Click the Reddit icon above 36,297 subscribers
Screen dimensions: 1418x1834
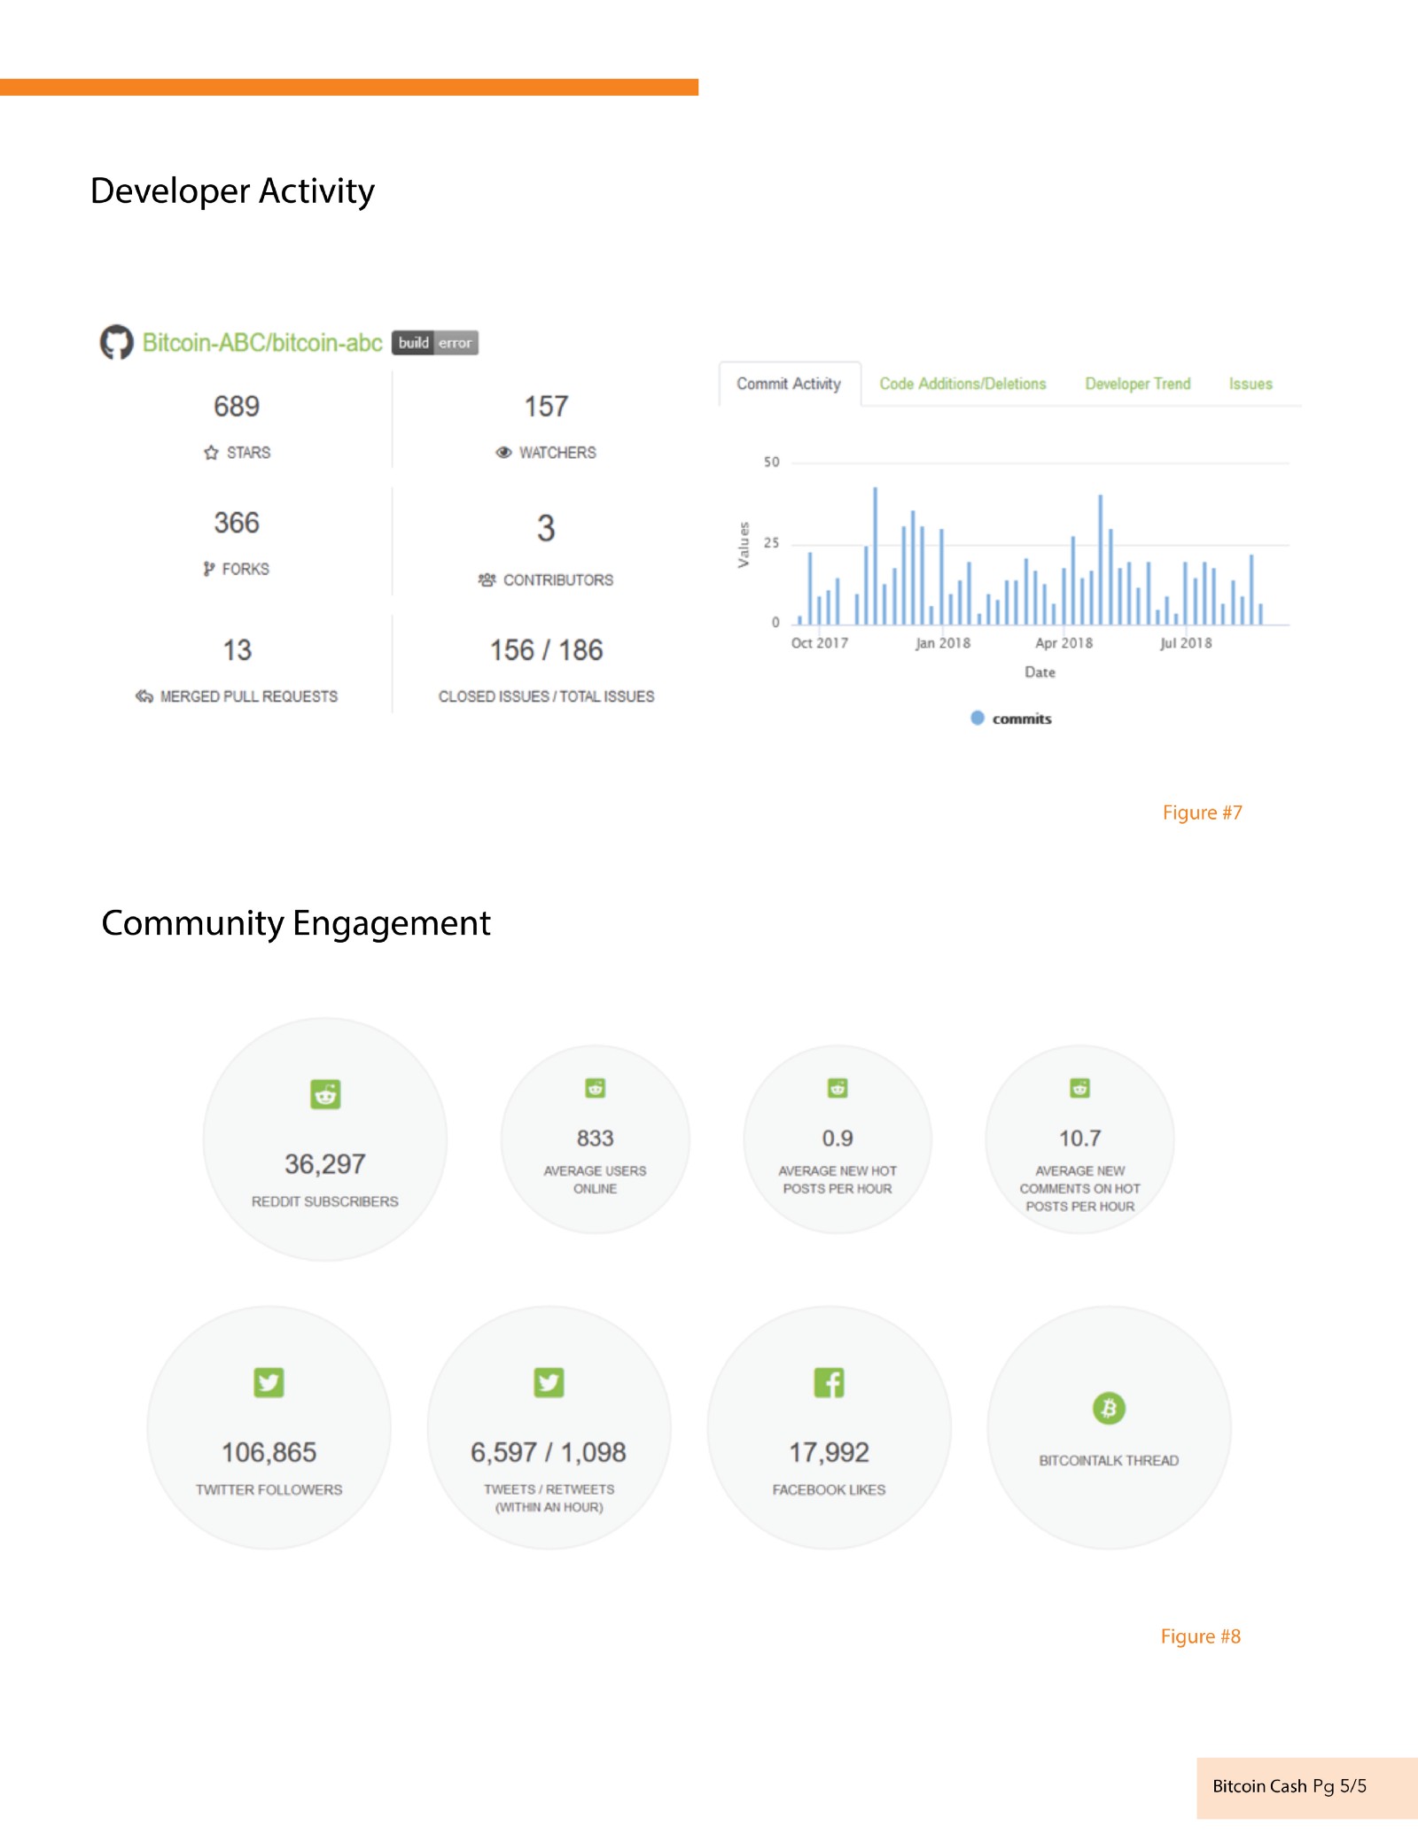pos(325,1094)
